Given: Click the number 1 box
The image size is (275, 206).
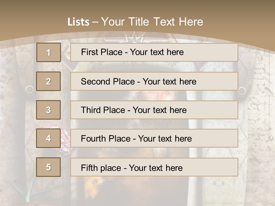Looking at the screenshot, I should [x=48, y=52].
